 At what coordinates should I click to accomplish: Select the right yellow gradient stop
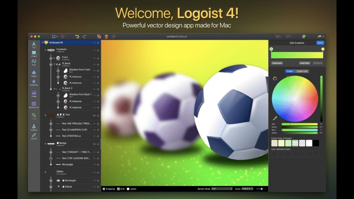click(x=323, y=49)
